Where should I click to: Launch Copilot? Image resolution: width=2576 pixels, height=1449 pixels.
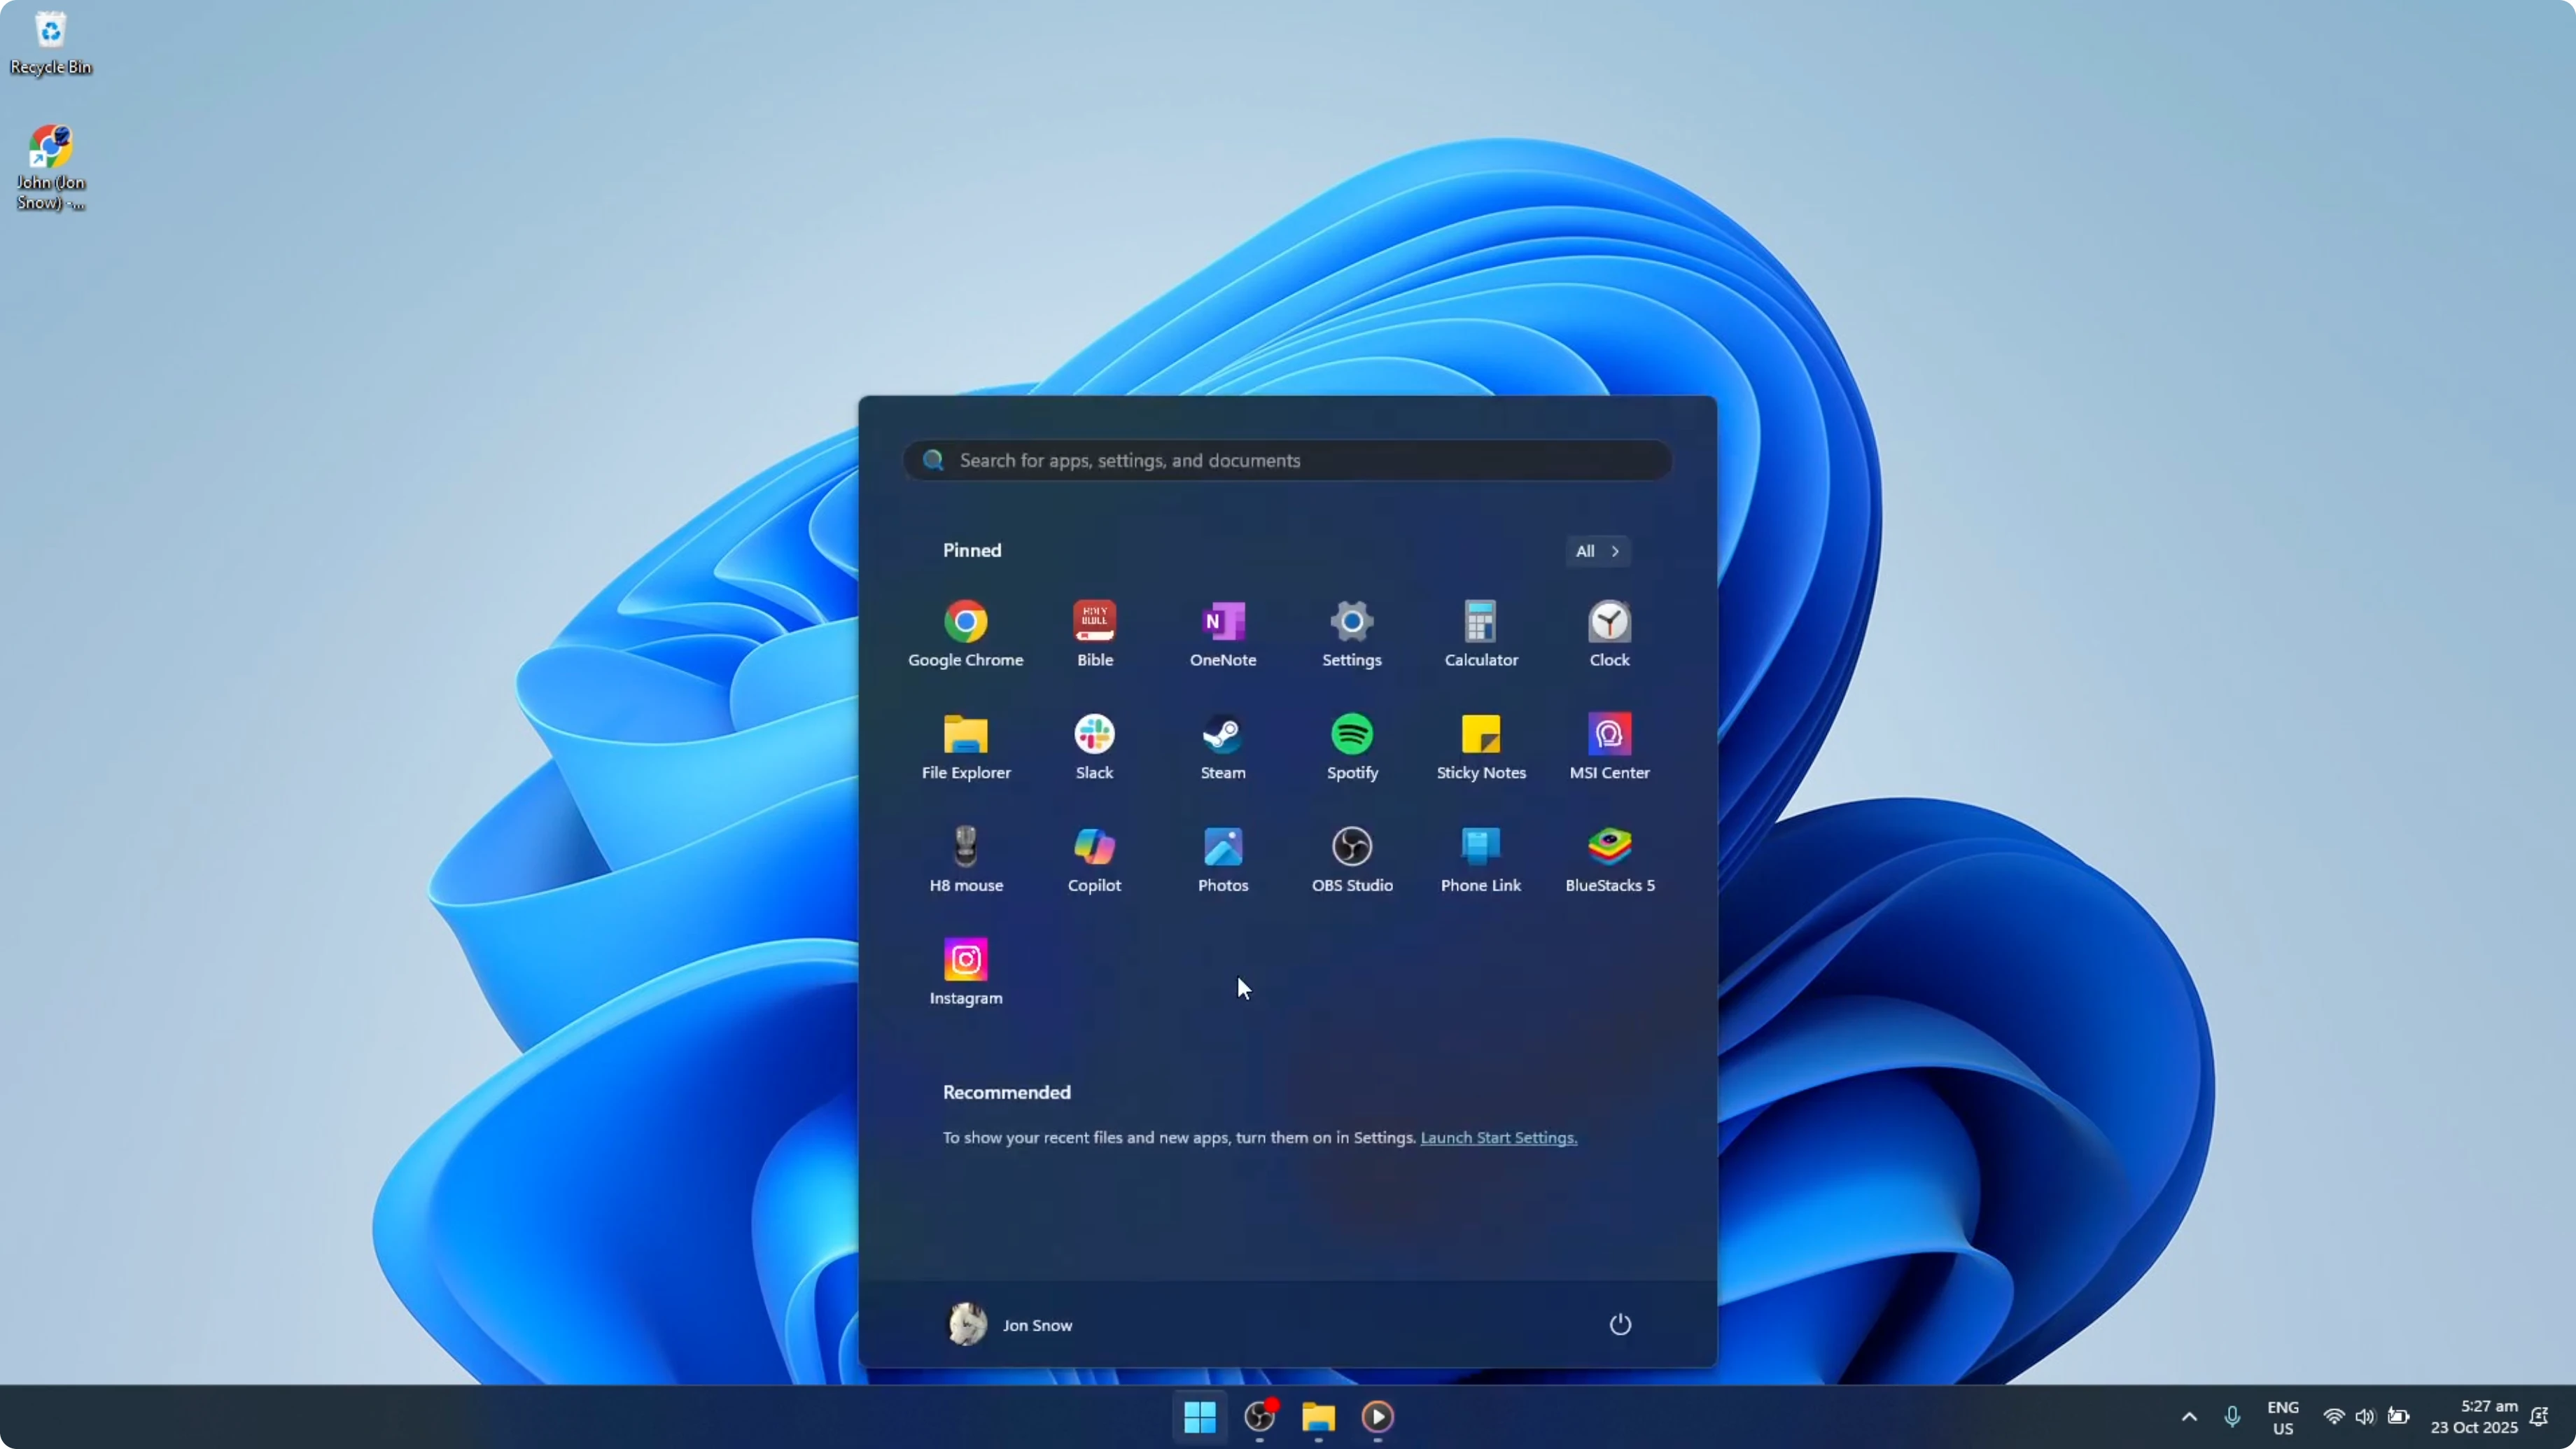click(1094, 860)
